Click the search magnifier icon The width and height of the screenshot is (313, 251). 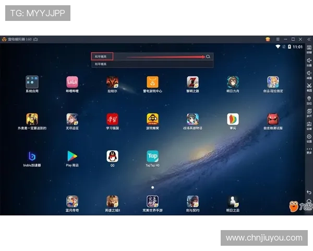pos(208,56)
